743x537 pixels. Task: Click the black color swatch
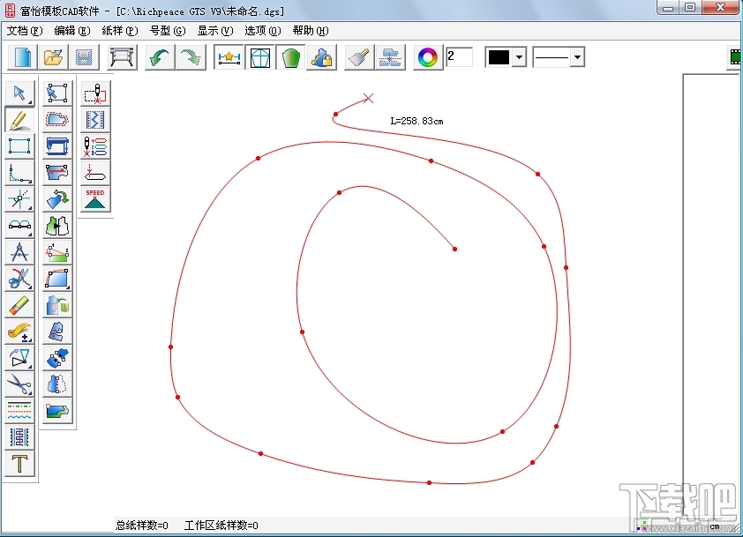pos(499,57)
